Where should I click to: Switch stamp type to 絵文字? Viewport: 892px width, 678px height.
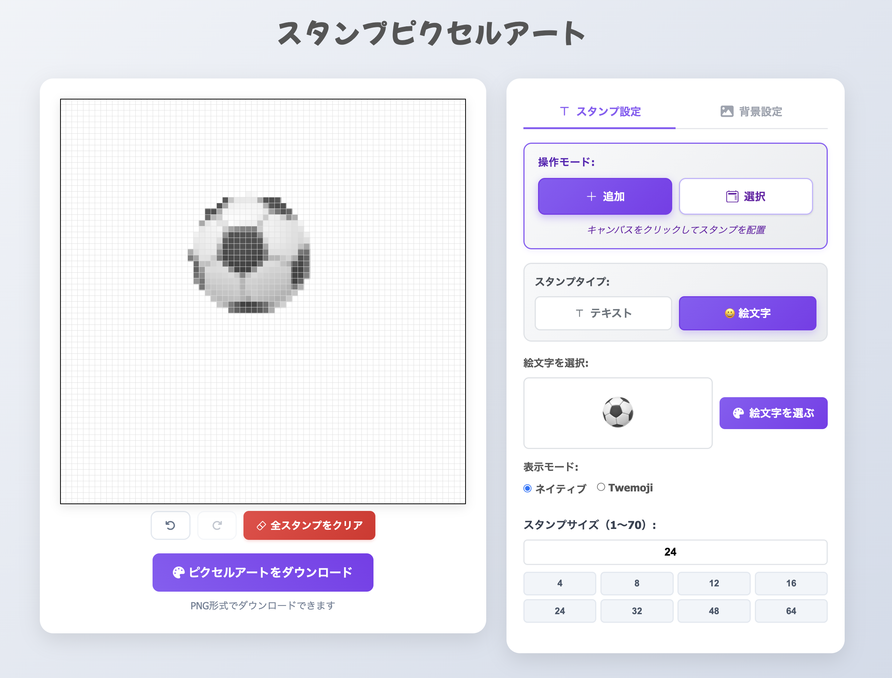click(x=747, y=313)
